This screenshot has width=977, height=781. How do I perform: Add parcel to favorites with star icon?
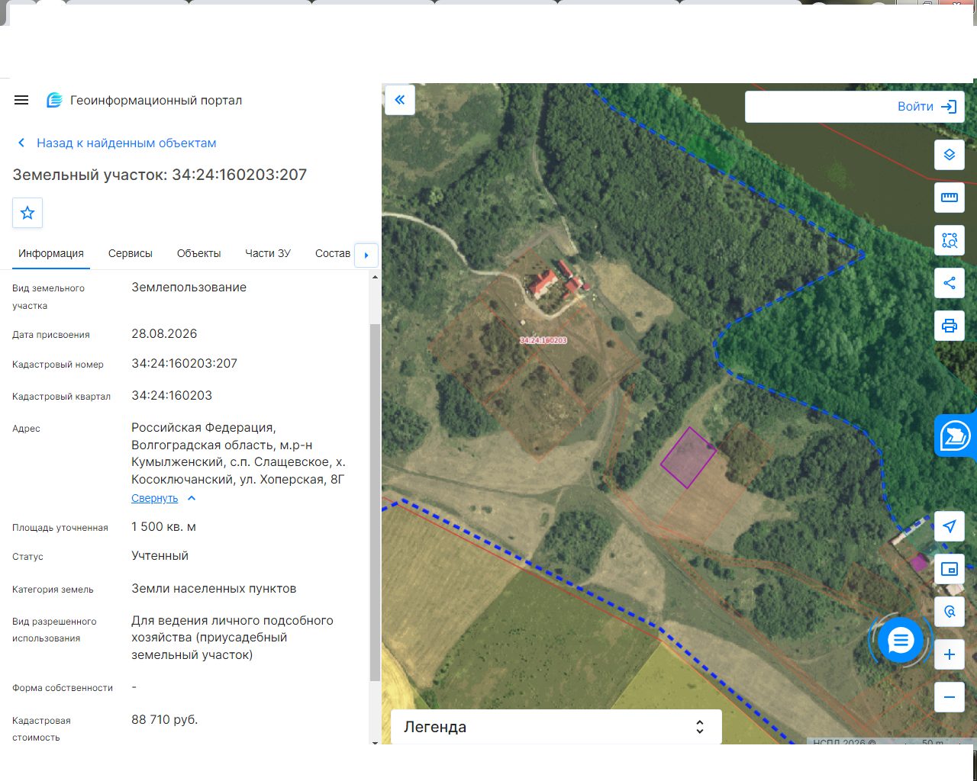pyautogui.click(x=27, y=213)
